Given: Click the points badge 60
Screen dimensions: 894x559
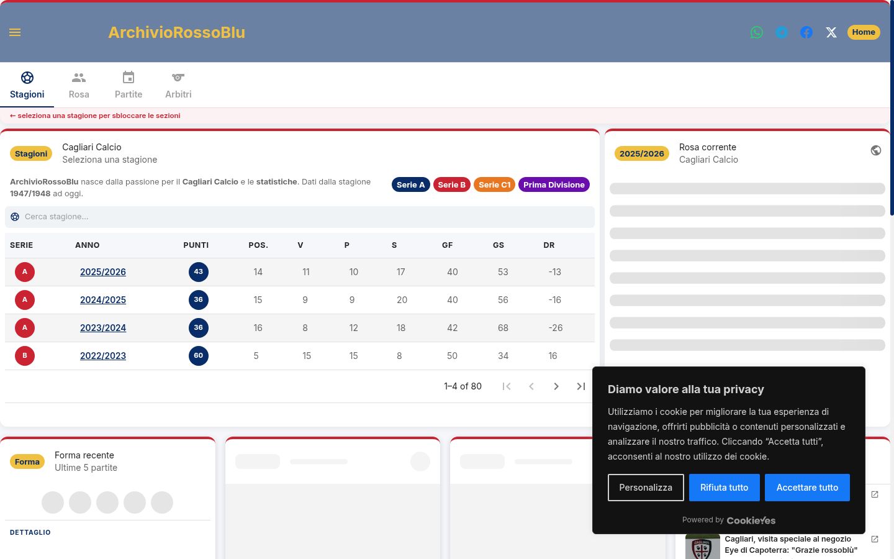Looking at the screenshot, I should click(199, 356).
